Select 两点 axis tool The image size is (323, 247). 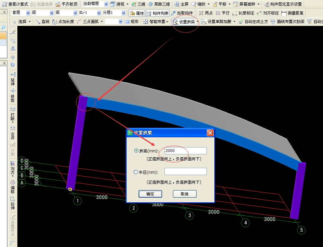[x=205, y=13]
